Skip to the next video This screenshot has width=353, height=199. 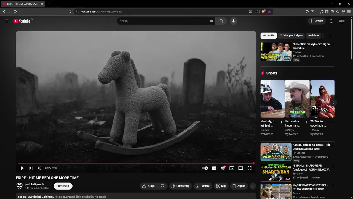coord(31,168)
